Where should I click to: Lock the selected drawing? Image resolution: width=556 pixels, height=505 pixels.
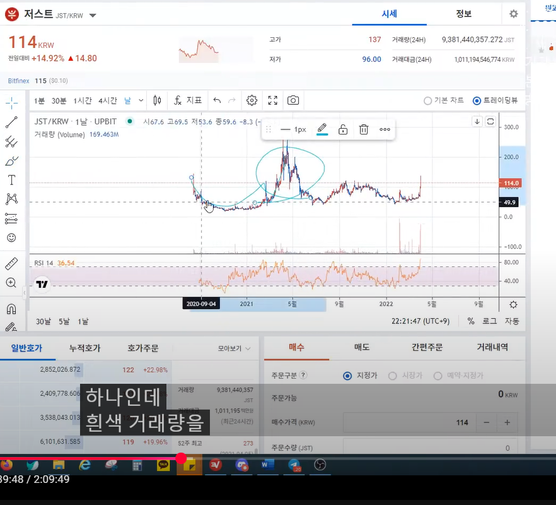pos(343,129)
